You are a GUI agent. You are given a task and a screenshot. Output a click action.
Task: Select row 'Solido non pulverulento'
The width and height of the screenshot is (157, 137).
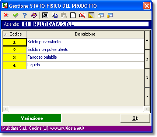(86, 50)
